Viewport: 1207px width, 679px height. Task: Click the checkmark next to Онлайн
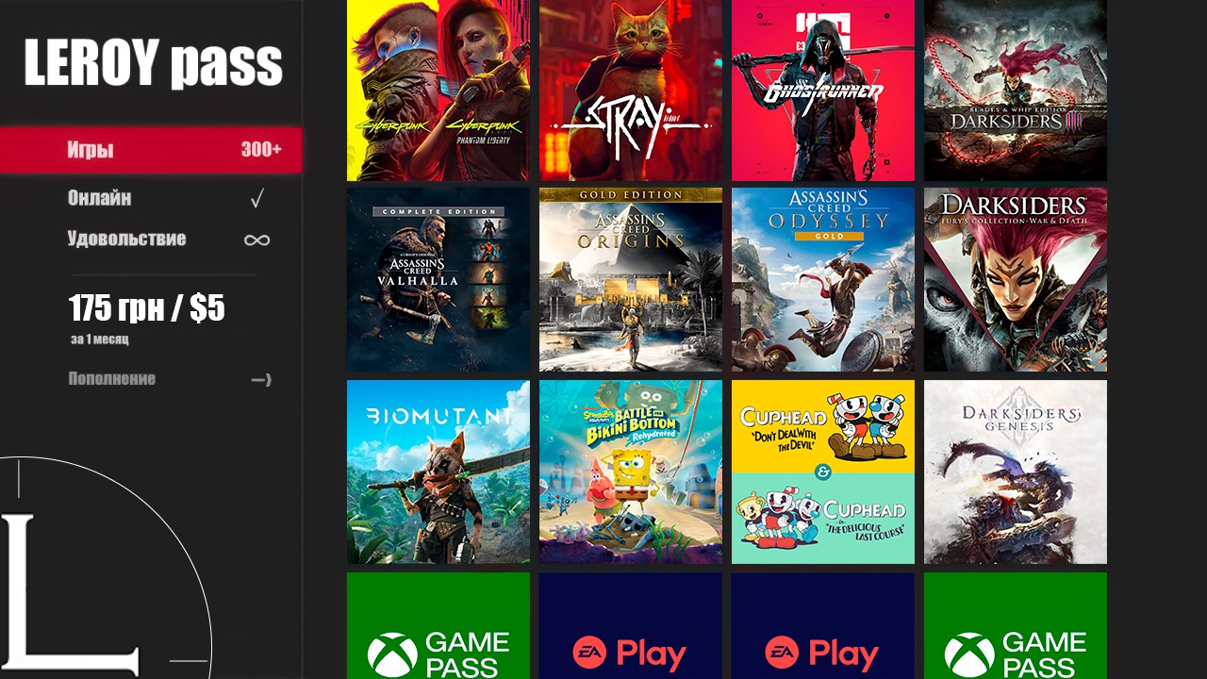256,199
